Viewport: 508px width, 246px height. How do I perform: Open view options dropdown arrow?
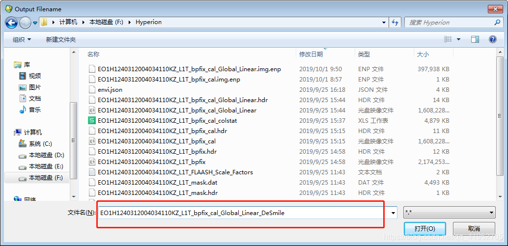(458, 39)
